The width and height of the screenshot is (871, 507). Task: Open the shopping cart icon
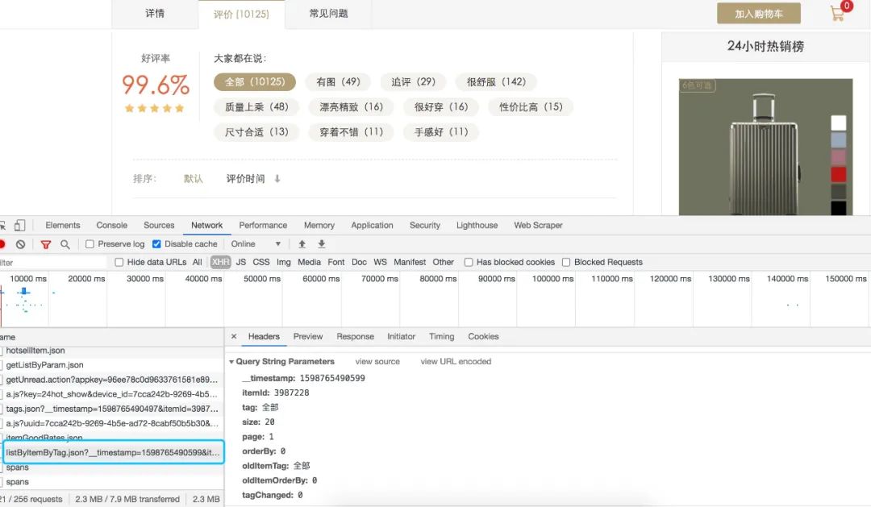point(839,11)
